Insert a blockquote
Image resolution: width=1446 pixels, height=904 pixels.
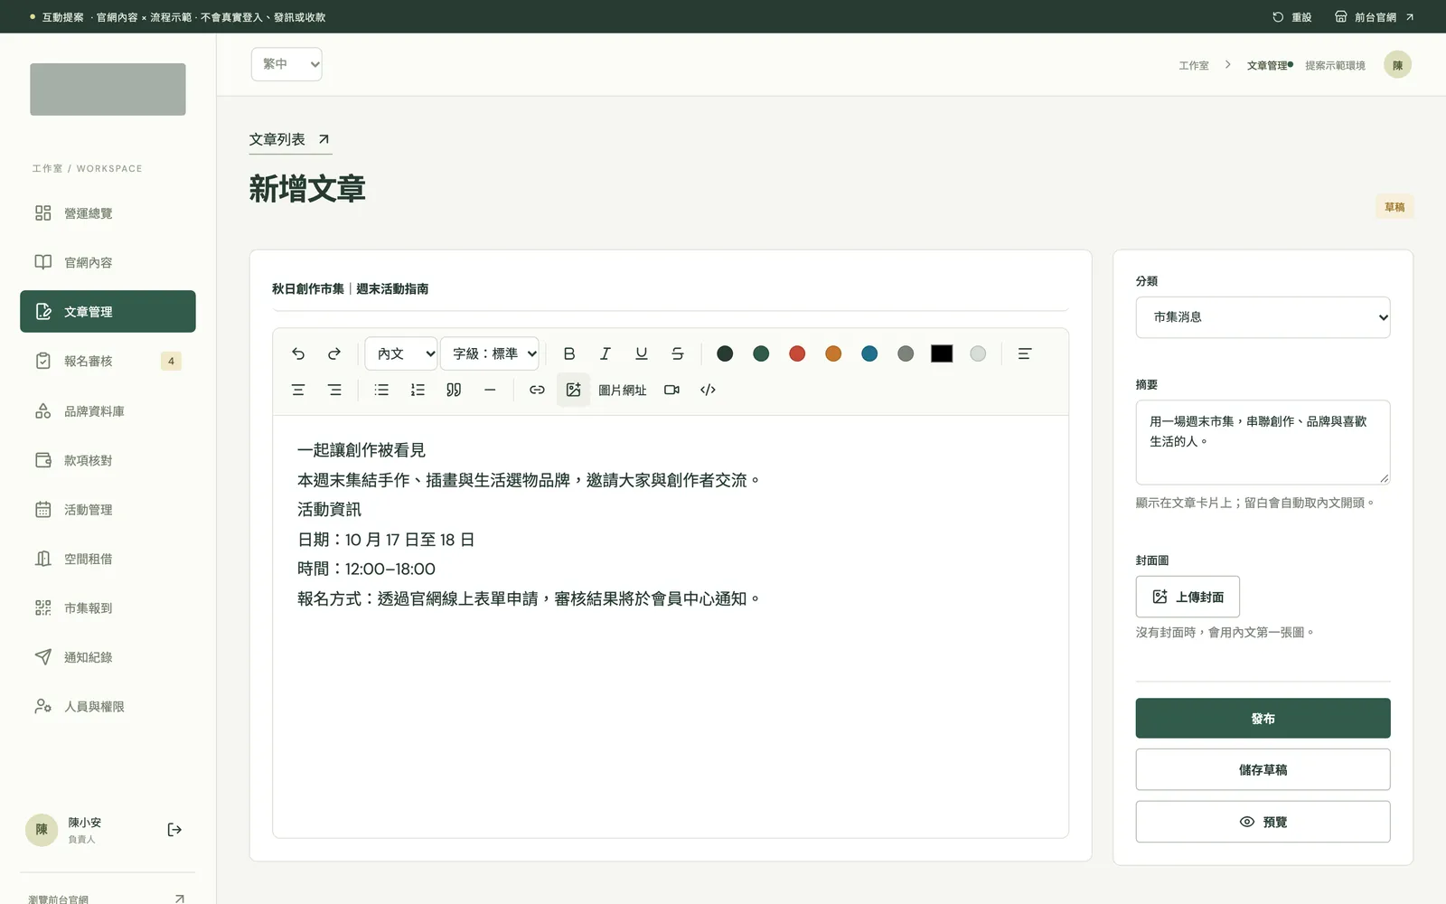tap(454, 390)
